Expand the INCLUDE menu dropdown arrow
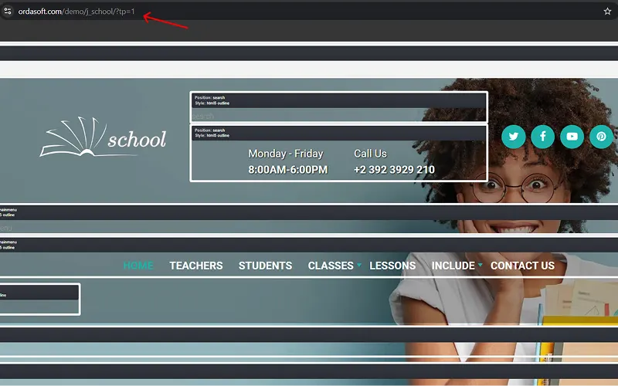 (x=480, y=265)
